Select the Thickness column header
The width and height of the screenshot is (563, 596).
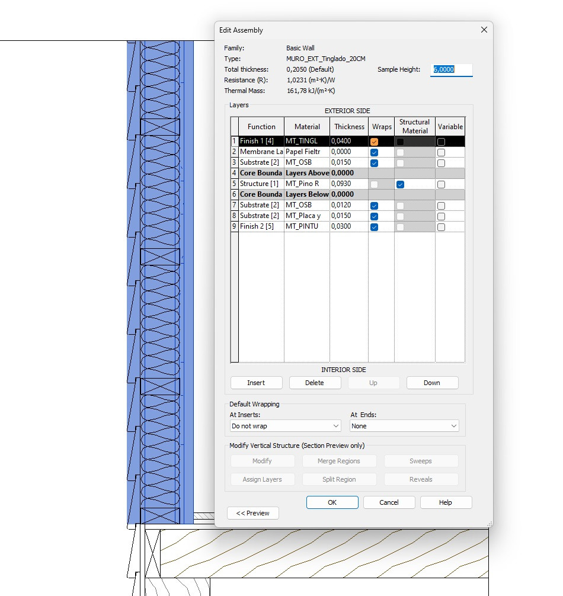pos(349,127)
